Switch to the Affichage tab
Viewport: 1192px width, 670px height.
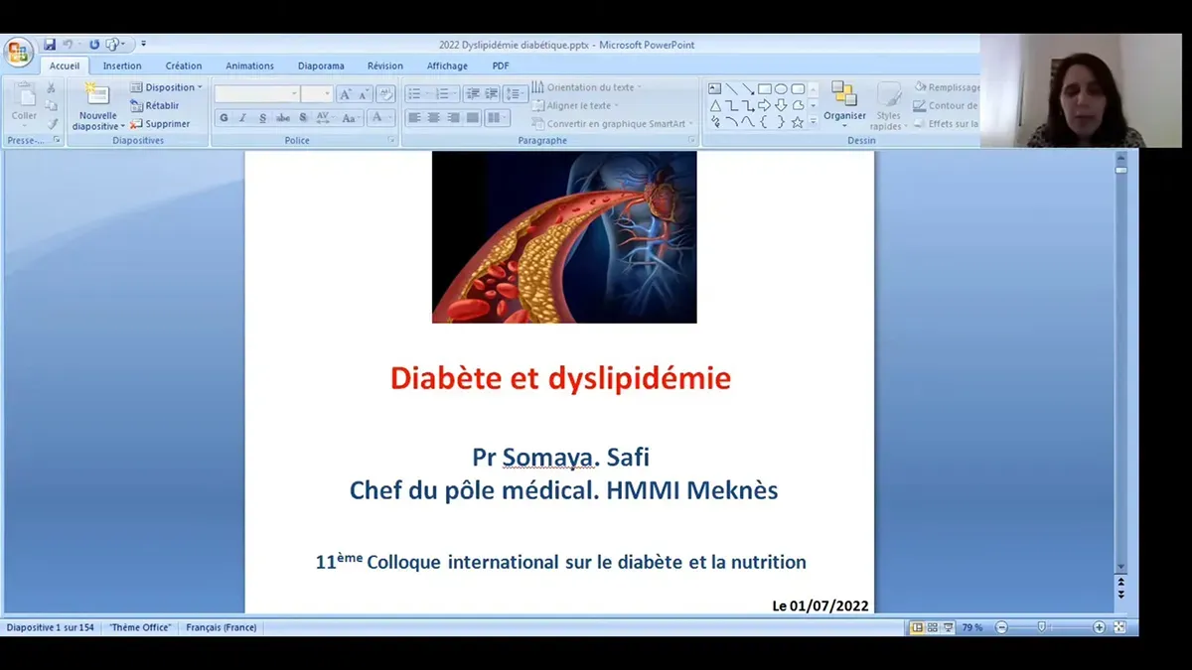tap(447, 66)
